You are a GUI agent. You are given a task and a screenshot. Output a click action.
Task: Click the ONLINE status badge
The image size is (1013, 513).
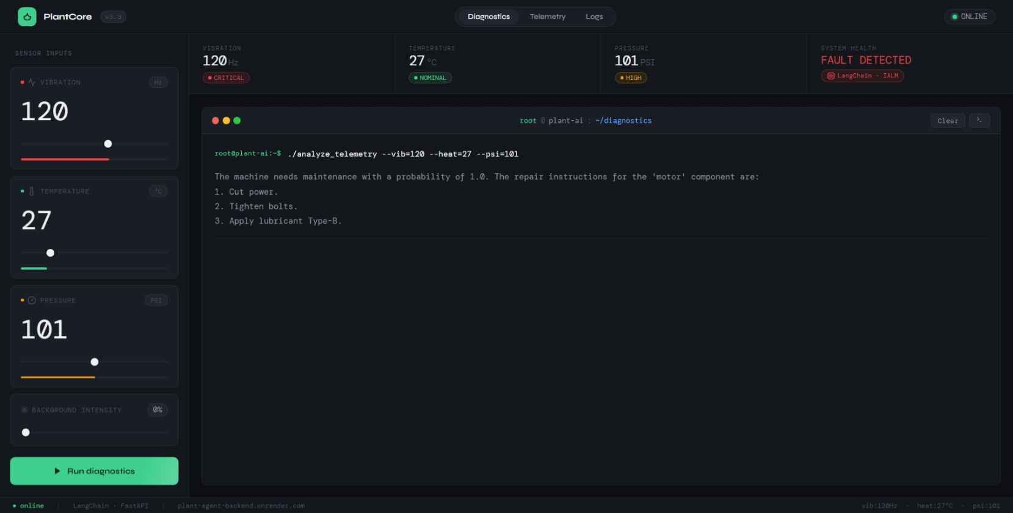(970, 16)
